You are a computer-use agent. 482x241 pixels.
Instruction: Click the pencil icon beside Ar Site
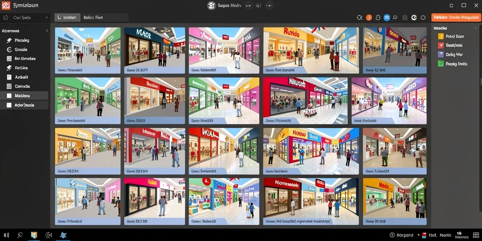8,68
